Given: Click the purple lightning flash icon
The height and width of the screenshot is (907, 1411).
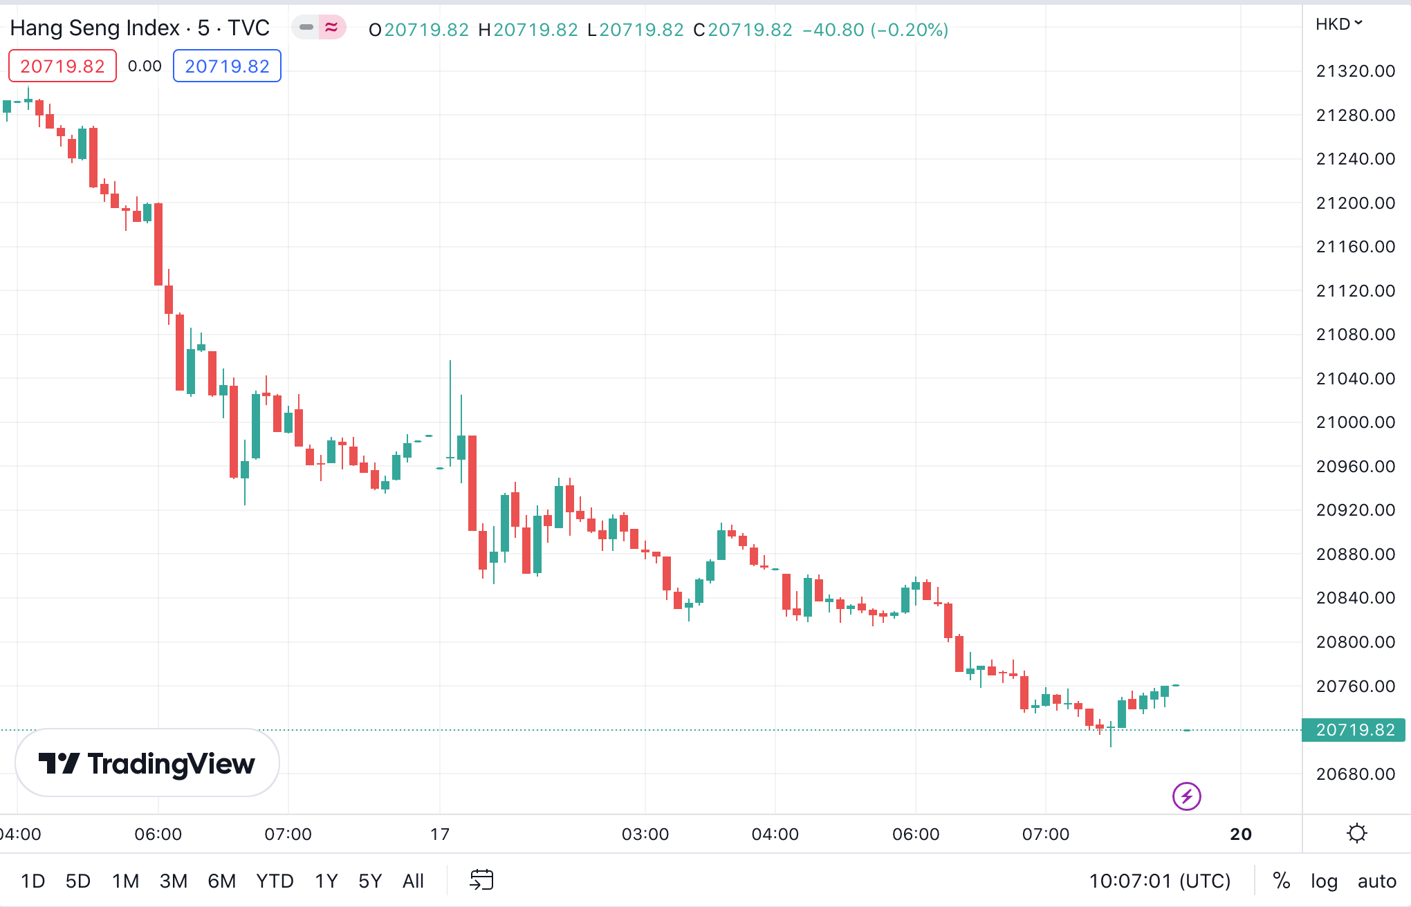Looking at the screenshot, I should [1187, 796].
